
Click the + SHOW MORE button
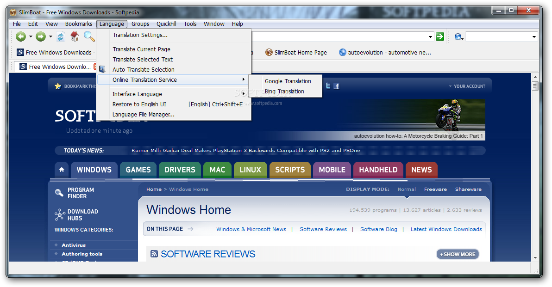(458, 254)
